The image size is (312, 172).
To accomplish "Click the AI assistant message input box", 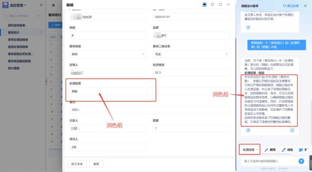I will (271, 161).
